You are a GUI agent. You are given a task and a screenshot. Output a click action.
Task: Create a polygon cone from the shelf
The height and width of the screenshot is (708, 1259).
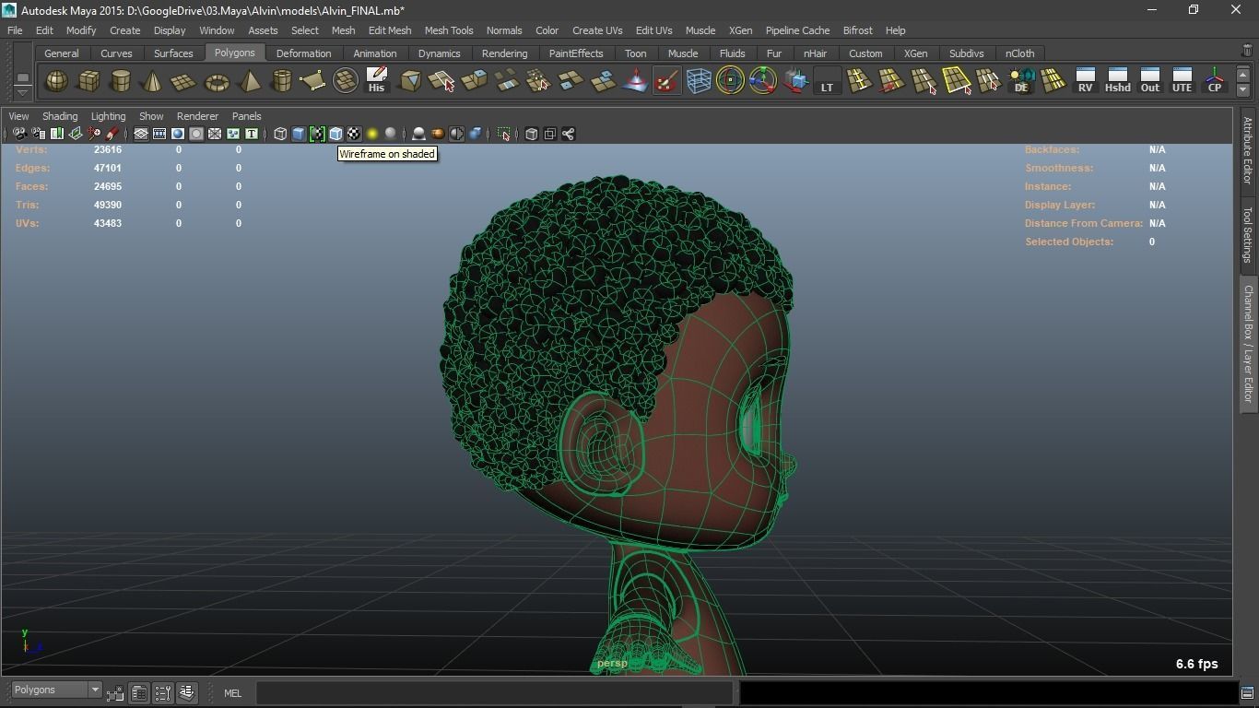click(x=152, y=81)
